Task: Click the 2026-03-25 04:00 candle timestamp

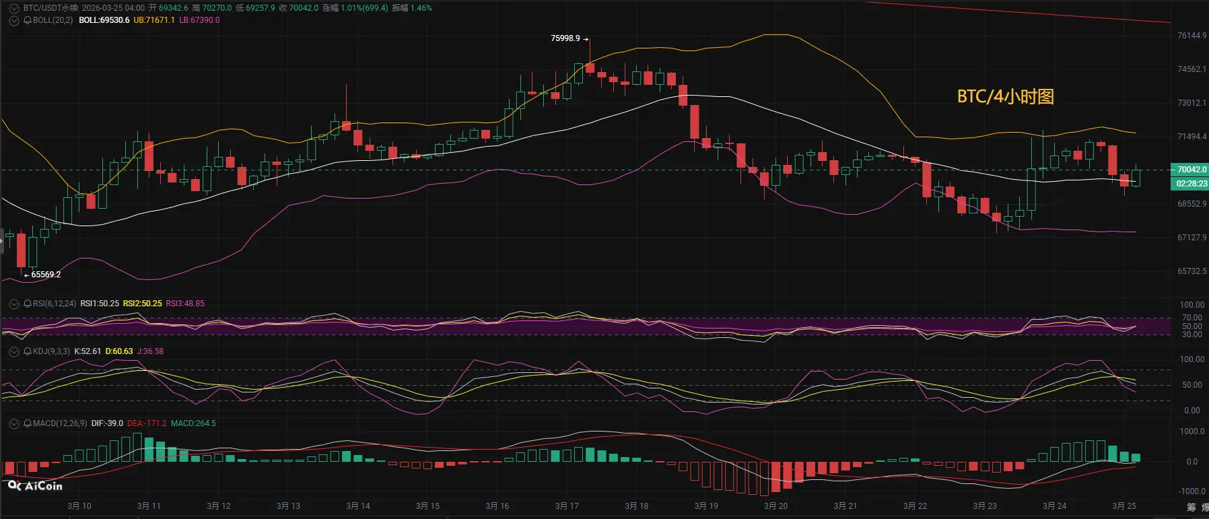Action: [x=113, y=8]
